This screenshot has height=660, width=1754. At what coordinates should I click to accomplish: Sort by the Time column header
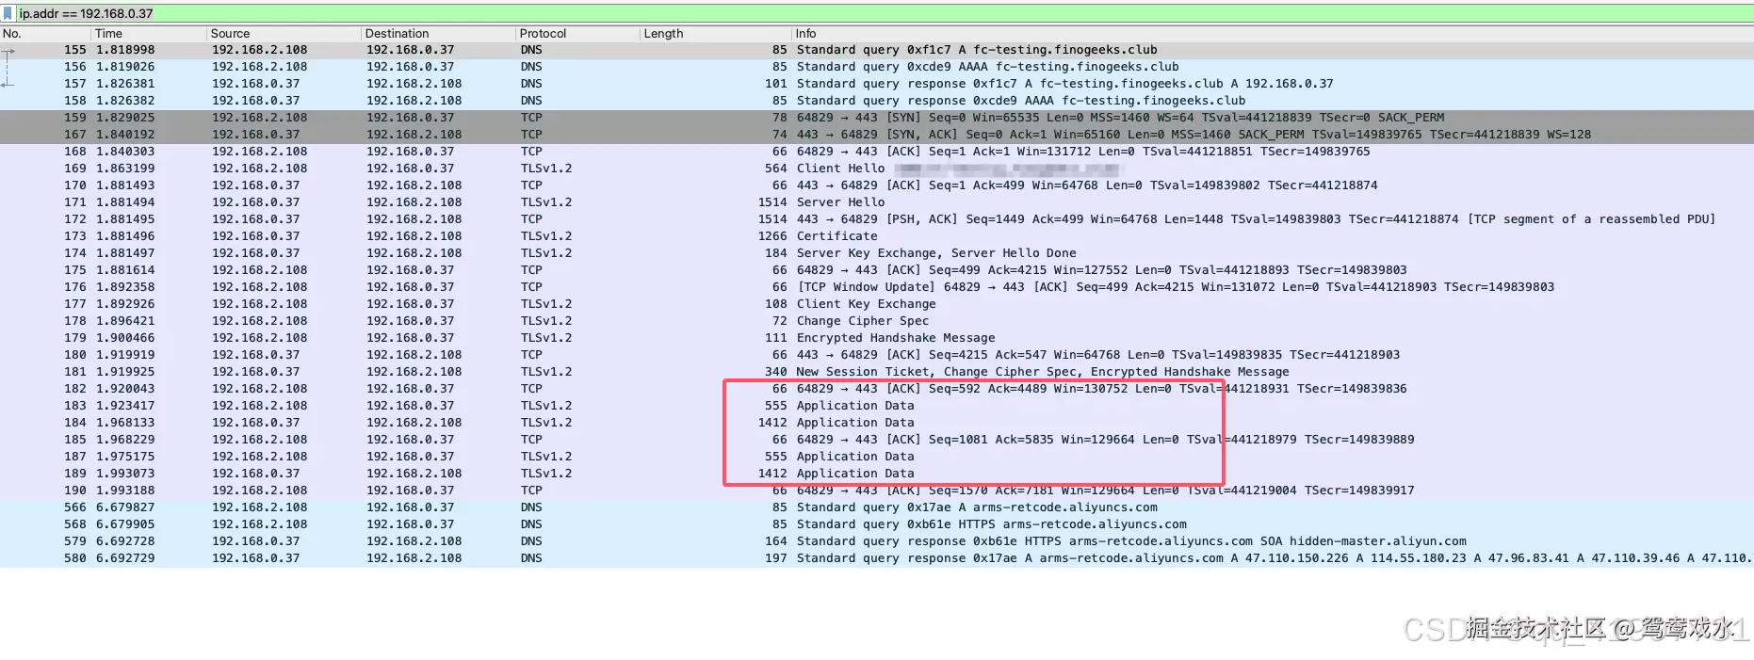tap(149, 33)
